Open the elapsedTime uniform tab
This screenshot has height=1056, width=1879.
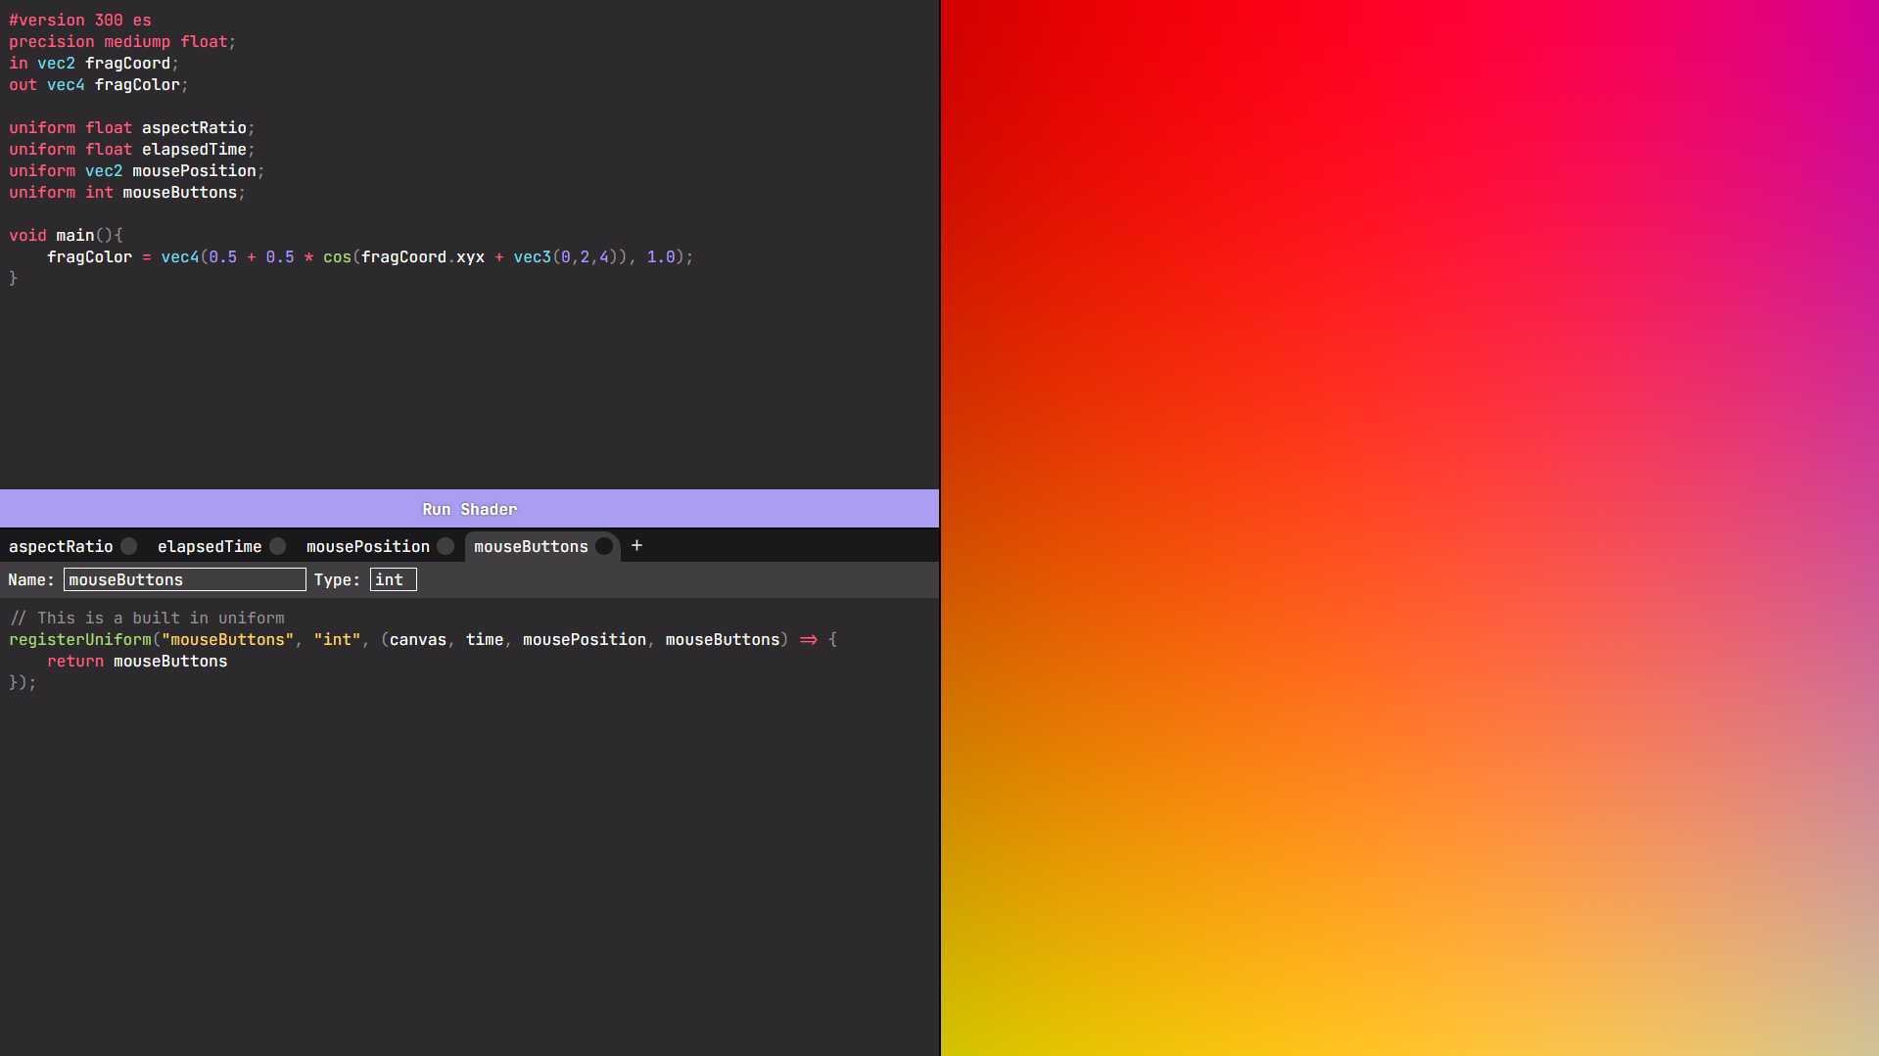coord(210,546)
